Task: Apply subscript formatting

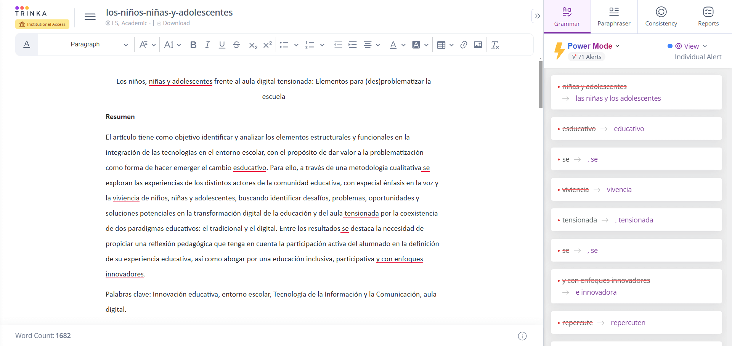Action: point(253,45)
